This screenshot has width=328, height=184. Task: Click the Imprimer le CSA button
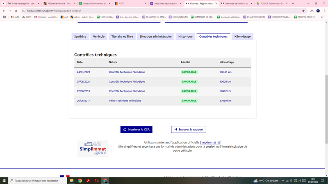(x=137, y=129)
